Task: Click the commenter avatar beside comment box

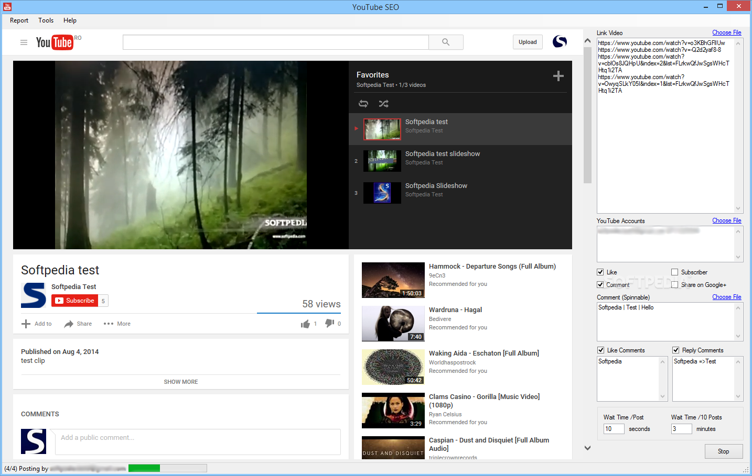Action: [34, 441]
